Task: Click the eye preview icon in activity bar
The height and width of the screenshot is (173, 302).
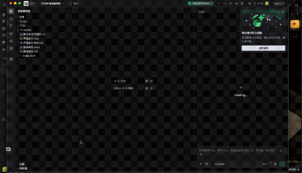Action: (x=11, y=34)
